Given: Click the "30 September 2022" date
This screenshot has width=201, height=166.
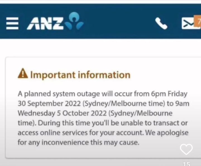Looking at the screenshot, I should [44, 103].
